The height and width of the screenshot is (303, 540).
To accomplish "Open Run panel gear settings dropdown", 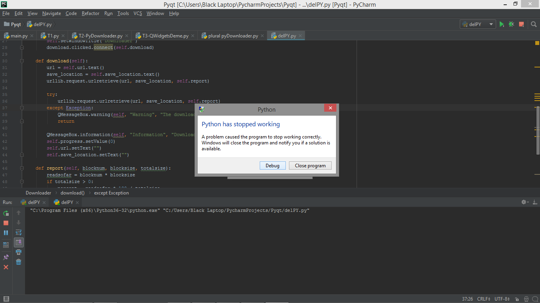I will click(525, 202).
